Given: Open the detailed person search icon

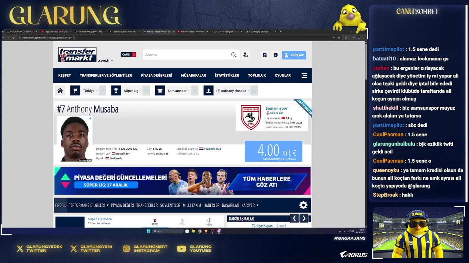Looking at the screenshot, I should 245,55.
